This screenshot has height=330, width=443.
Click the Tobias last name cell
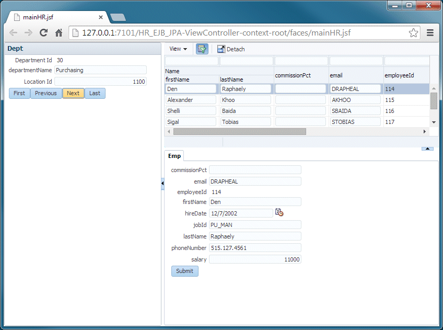click(246, 122)
